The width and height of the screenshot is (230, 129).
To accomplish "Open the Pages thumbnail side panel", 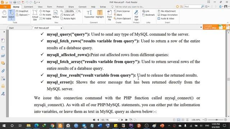I will point(3,48).
